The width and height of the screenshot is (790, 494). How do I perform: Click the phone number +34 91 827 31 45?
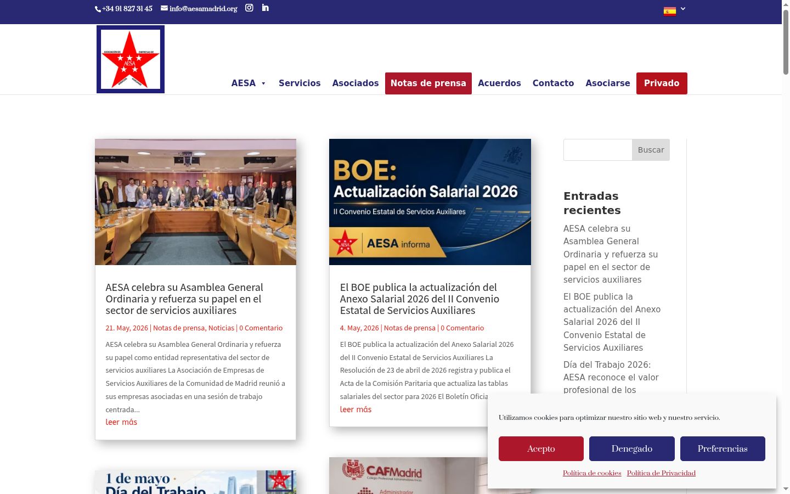[127, 9]
